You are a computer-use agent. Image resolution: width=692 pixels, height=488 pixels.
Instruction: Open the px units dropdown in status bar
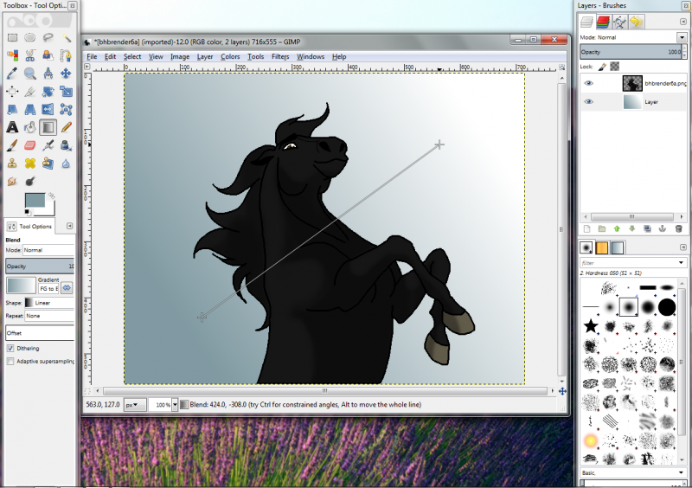point(135,405)
